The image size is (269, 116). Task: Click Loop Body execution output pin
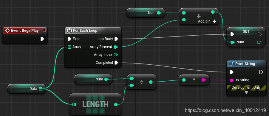[x=116, y=39]
